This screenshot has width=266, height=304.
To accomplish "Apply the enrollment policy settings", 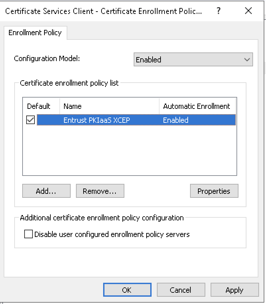I will click(234, 290).
